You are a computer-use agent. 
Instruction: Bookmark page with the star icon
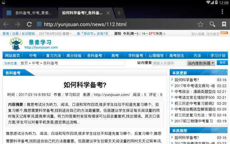tap(200, 24)
